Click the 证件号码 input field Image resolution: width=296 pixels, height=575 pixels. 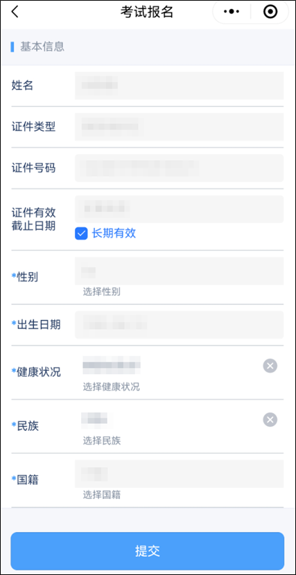click(179, 168)
